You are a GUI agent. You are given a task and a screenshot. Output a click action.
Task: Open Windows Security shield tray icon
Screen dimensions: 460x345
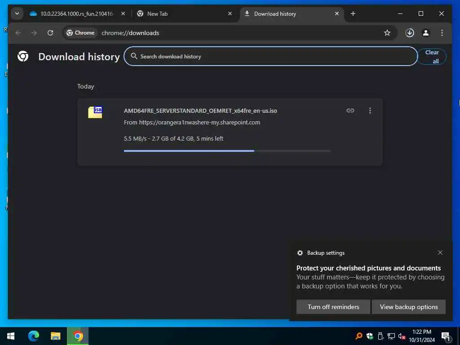[370, 336]
